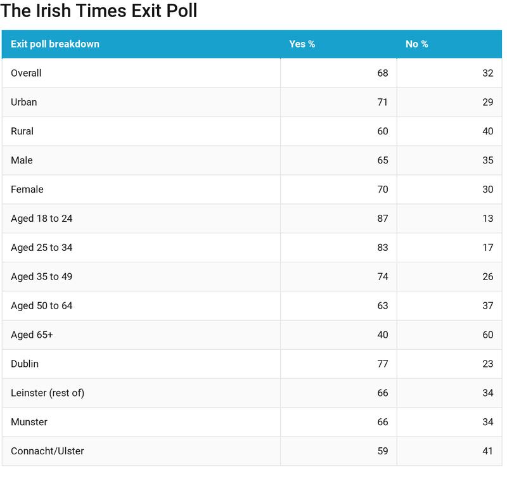Select the 'Leinster (rest of)' row label
The height and width of the screenshot is (486, 507).
point(48,393)
